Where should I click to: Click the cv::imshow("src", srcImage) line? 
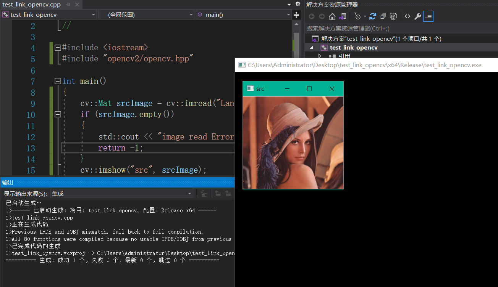click(143, 170)
